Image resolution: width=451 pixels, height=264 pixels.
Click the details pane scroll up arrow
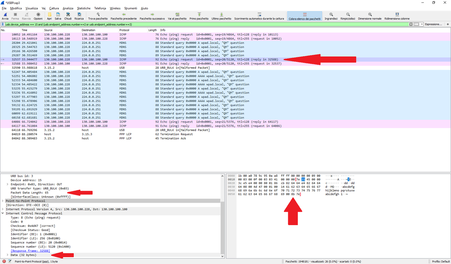point(222,176)
